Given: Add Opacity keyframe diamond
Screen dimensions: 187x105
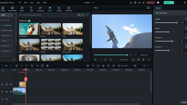Looking at the screenshot, I should point(186,19).
